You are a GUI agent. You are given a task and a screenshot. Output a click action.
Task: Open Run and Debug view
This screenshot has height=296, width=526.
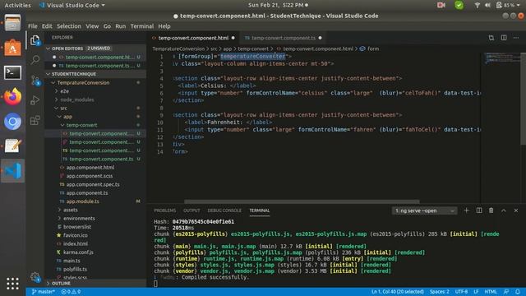[x=35, y=100]
